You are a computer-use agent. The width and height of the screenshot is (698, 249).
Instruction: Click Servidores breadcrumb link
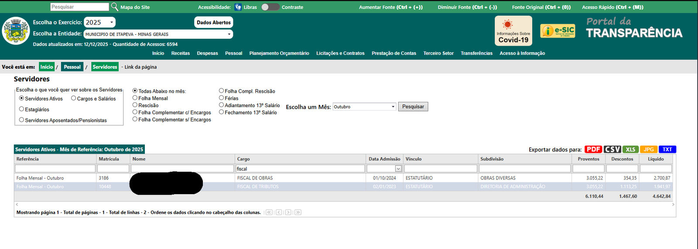(105, 67)
